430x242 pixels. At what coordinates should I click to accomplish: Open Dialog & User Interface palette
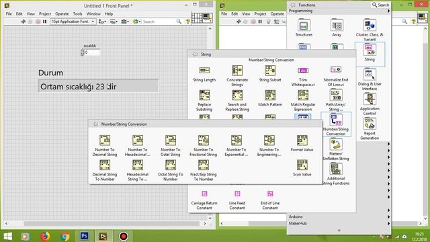click(x=370, y=79)
